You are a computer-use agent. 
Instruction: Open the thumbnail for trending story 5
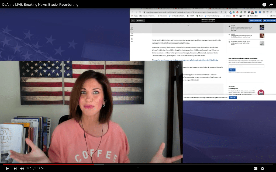click(x=262, y=43)
